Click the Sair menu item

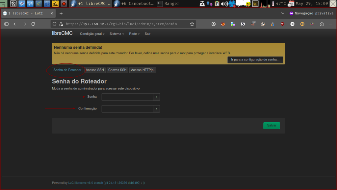point(147,34)
